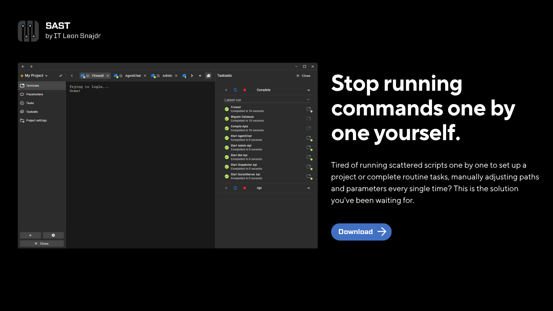Open the terminal icon beside Start AgentChat
The height and width of the screenshot is (311, 553).
coord(308,138)
